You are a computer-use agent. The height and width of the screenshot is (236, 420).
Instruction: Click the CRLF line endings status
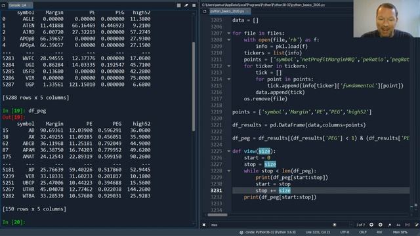click(363, 232)
